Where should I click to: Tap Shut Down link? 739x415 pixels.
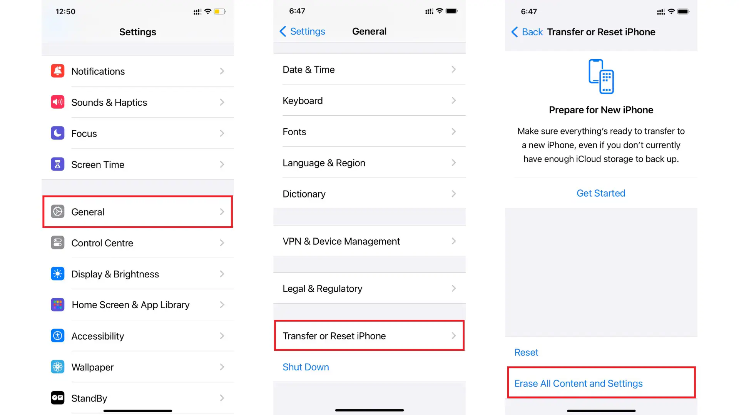click(x=306, y=367)
